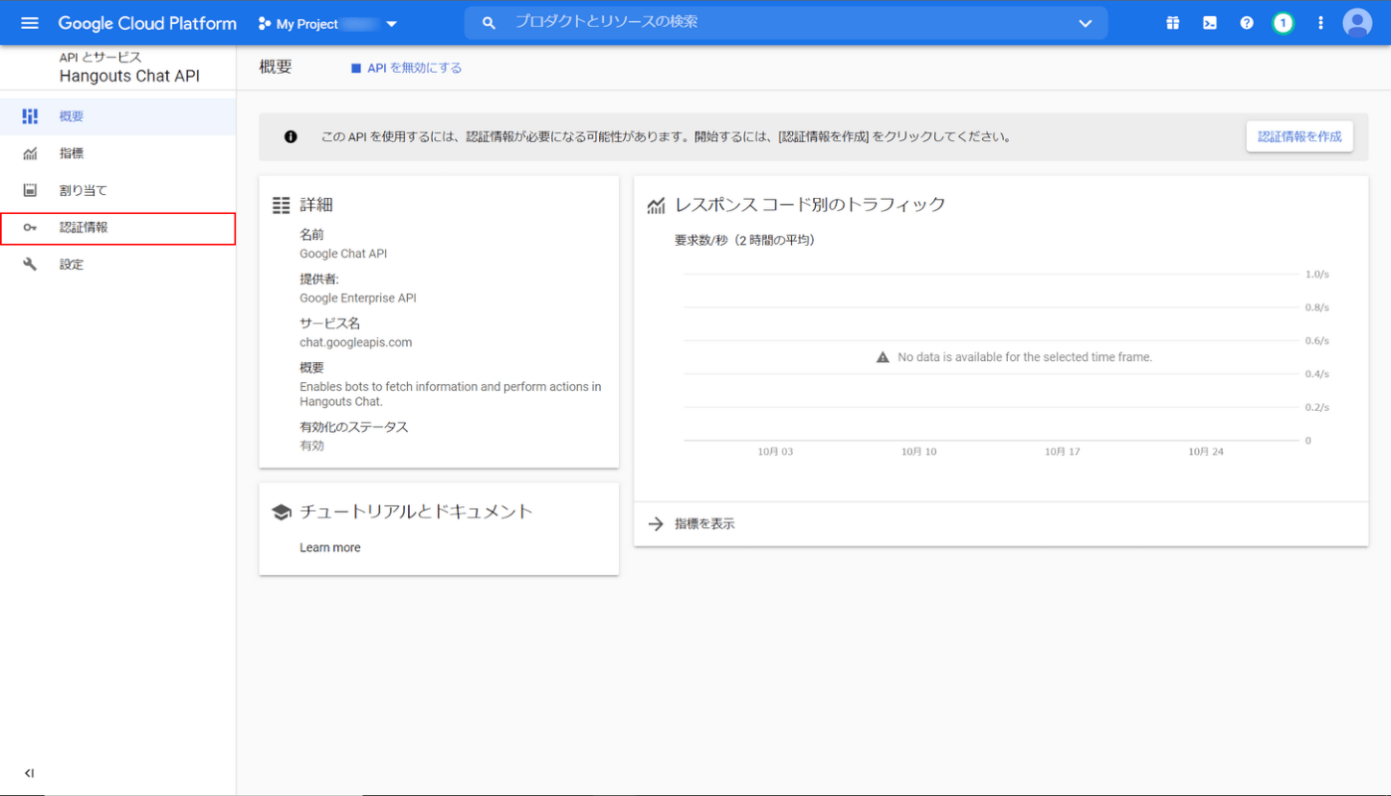The image size is (1391, 796).
Task: Click Google Enterprise API provider text
Action: point(358,298)
